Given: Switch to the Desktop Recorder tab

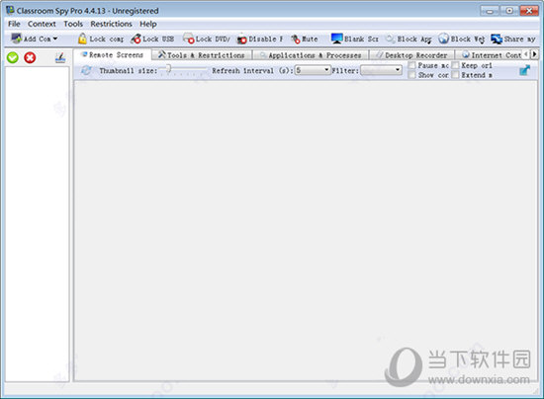Looking at the screenshot, I should [x=411, y=55].
